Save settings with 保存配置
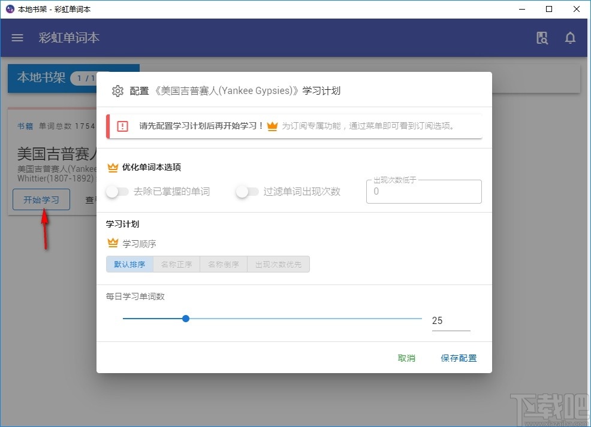The image size is (591, 427). [x=459, y=358]
